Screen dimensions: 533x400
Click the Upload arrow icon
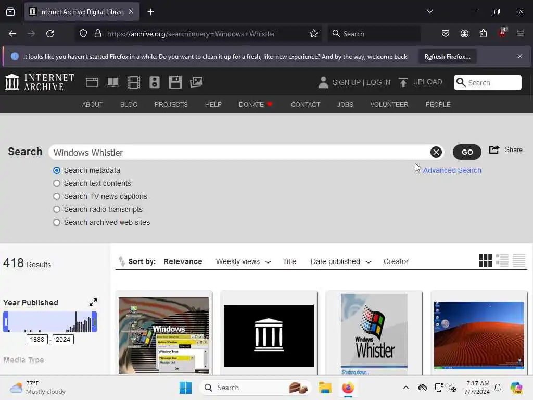click(403, 82)
